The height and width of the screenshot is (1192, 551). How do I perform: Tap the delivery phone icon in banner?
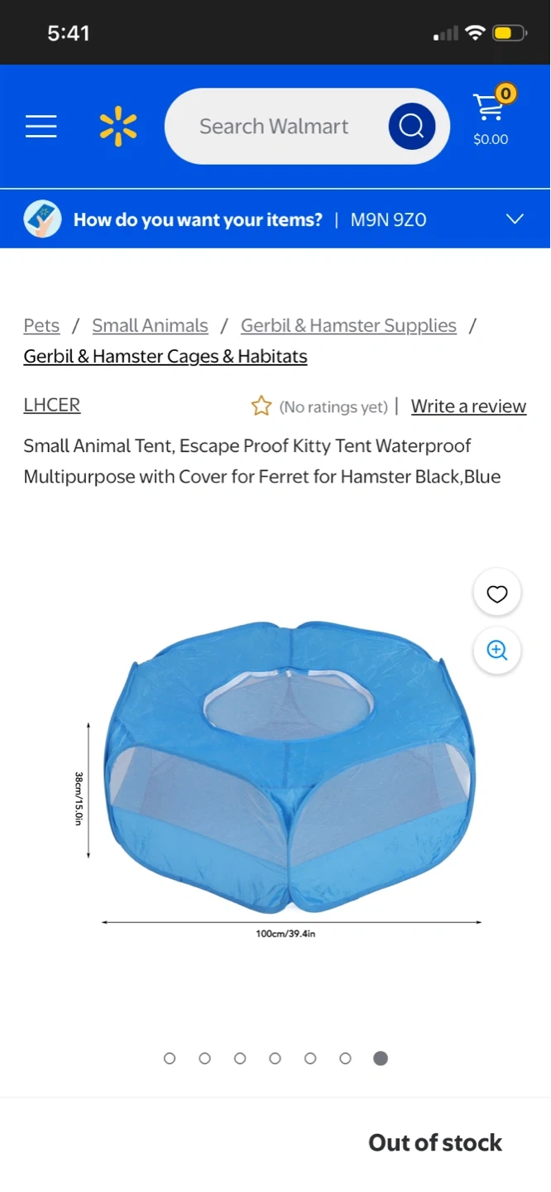point(42,219)
